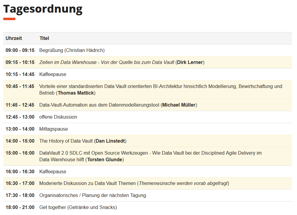Screen dimensions: 297x215
Task: Click speaker name Dirk Lerner
Action: coord(190,62)
